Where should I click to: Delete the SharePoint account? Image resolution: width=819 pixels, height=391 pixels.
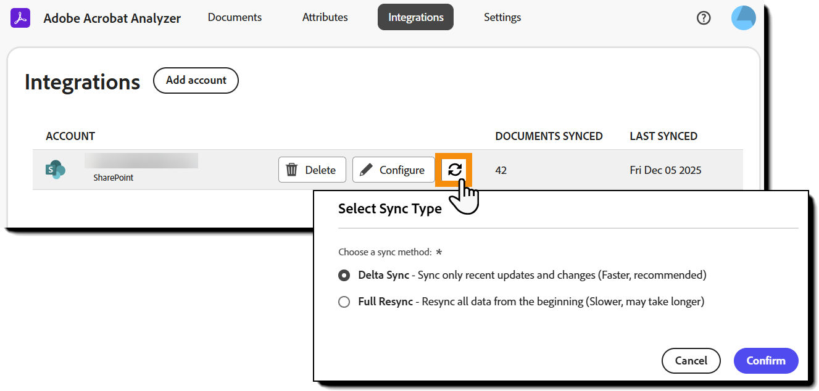tap(312, 169)
